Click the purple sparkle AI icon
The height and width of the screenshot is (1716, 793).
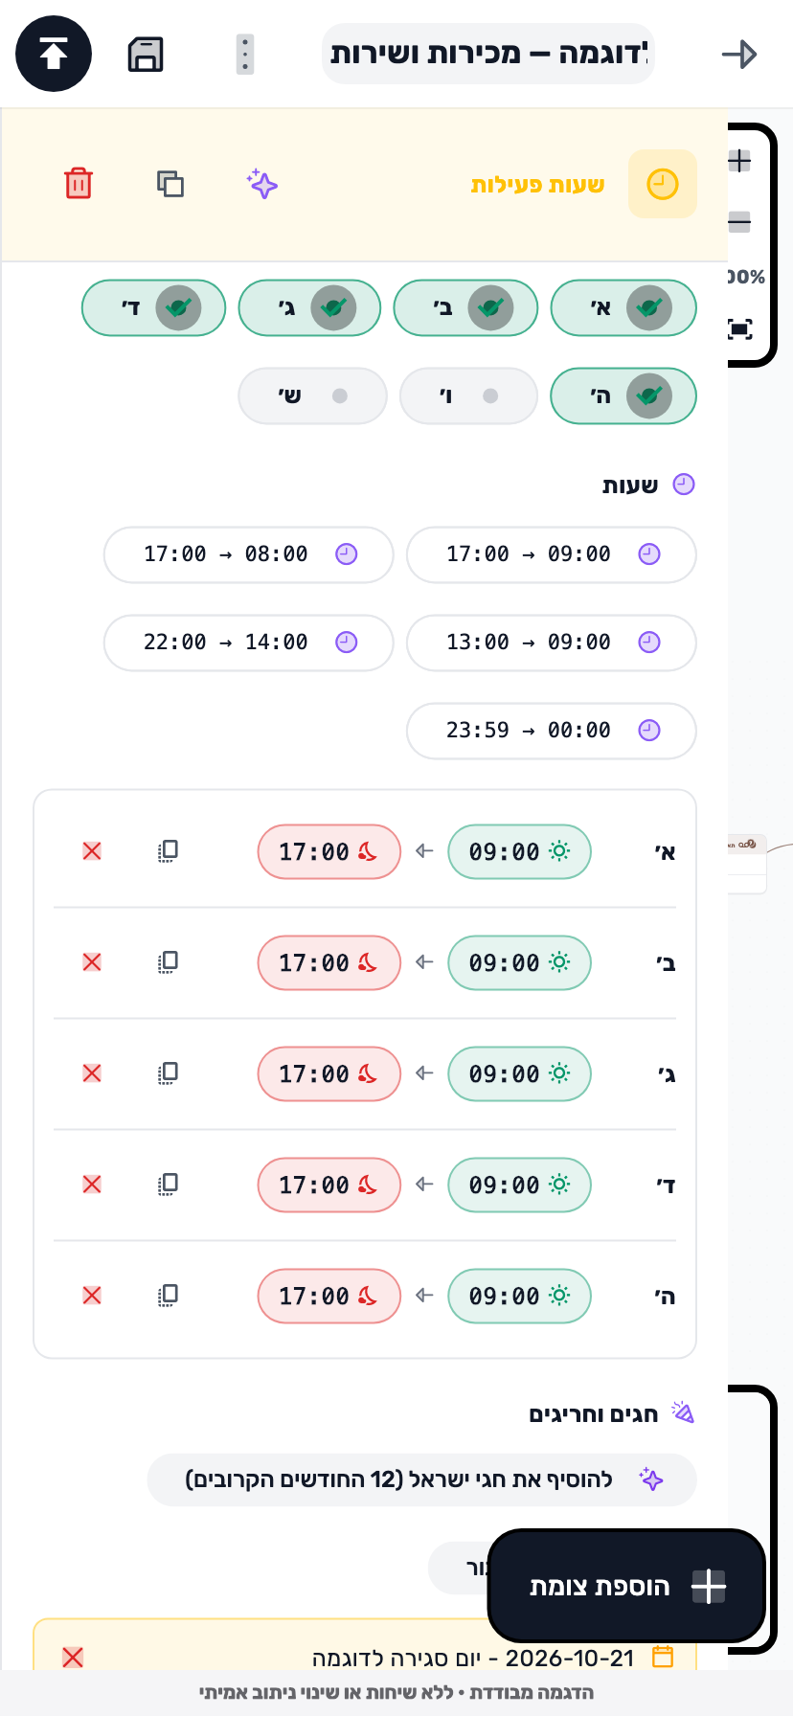(262, 183)
